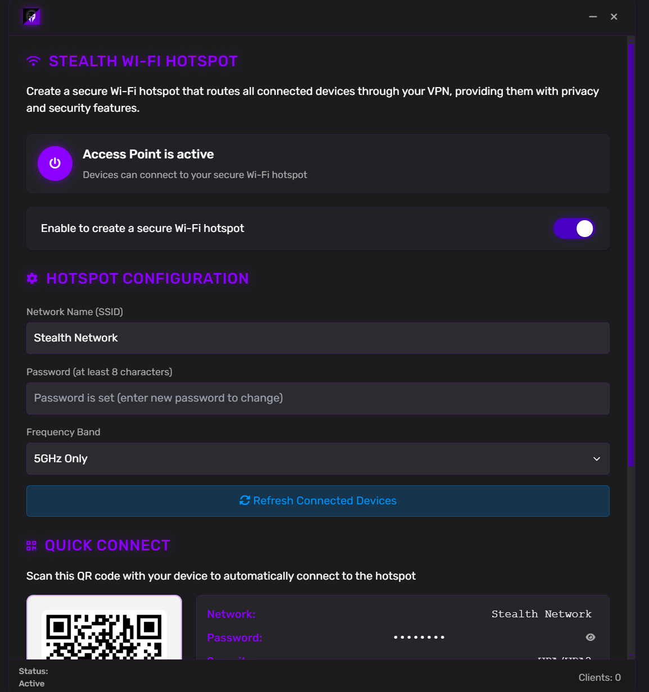This screenshot has height=692, width=649.
Task: Disable the secure Wi-Fi hotspot toggle
Action: pos(574,229)
